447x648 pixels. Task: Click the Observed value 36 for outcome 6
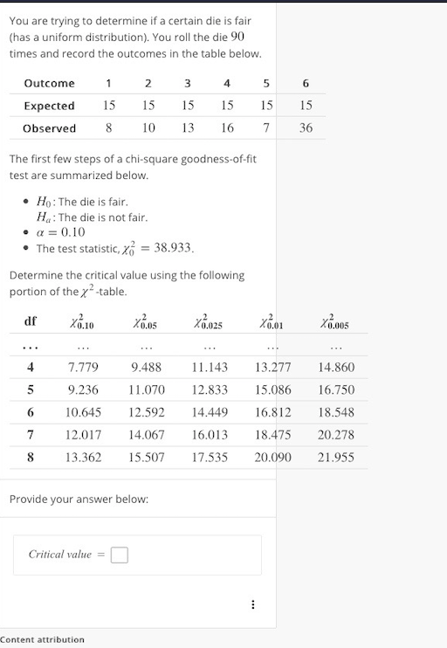tap(306, 128)
